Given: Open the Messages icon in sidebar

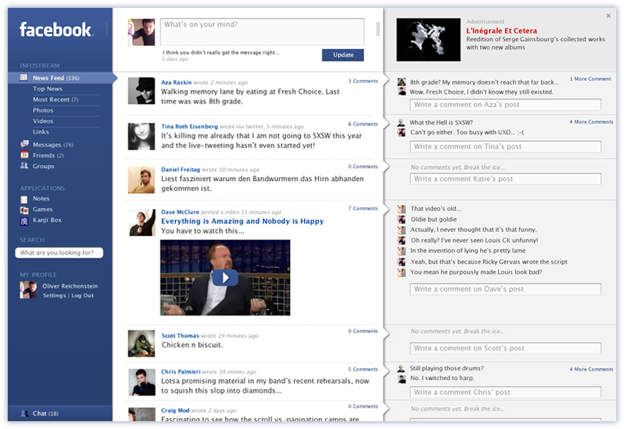Looking at the screenshot, I should point(24,144).
